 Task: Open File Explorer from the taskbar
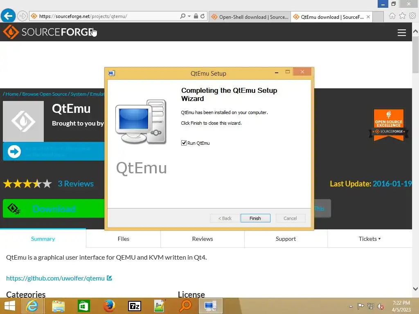pos(58,306)
